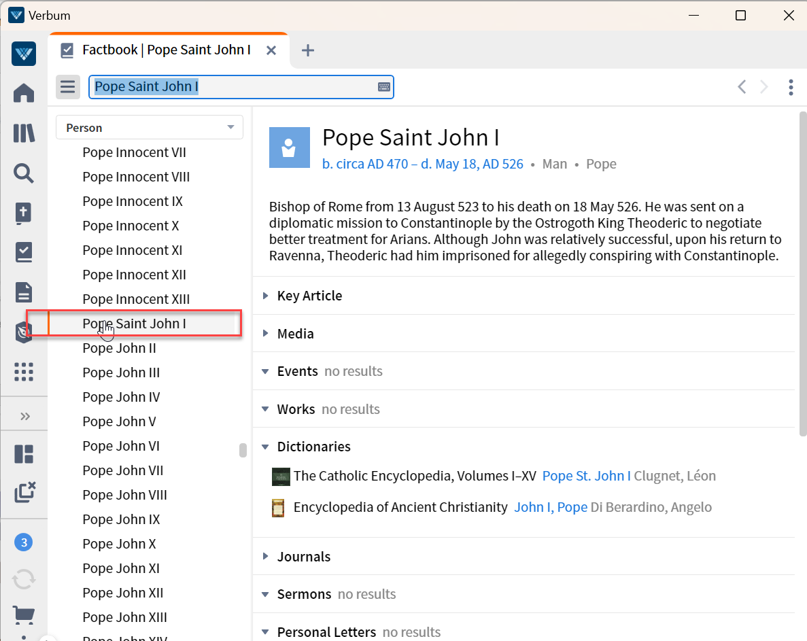Open the Factbook checkmark icon in sidebar
The image size is (807, 641).
point(24,253)
